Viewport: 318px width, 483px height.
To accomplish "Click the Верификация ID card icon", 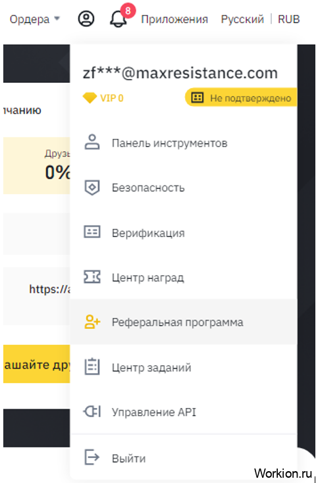I will 92,232.
